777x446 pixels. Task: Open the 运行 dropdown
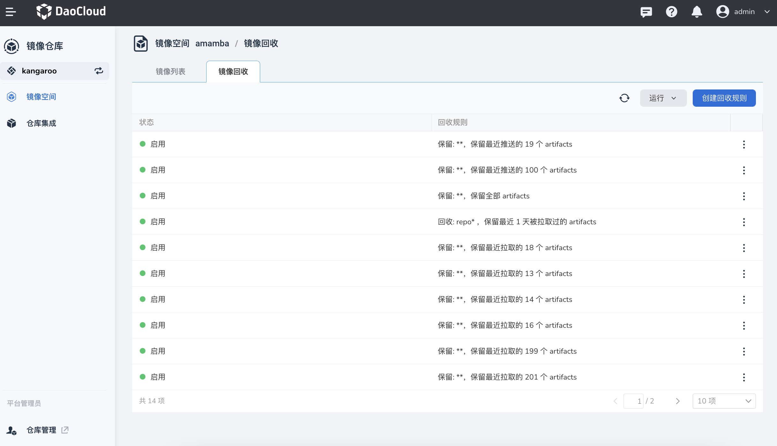point(663,98)
